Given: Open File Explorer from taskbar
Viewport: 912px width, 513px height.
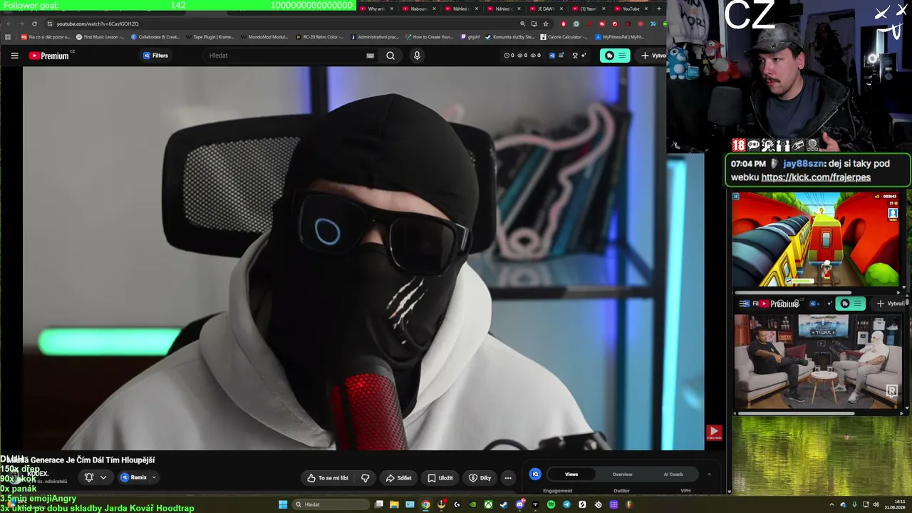Looking at the screenshot, I should [394, 504].
